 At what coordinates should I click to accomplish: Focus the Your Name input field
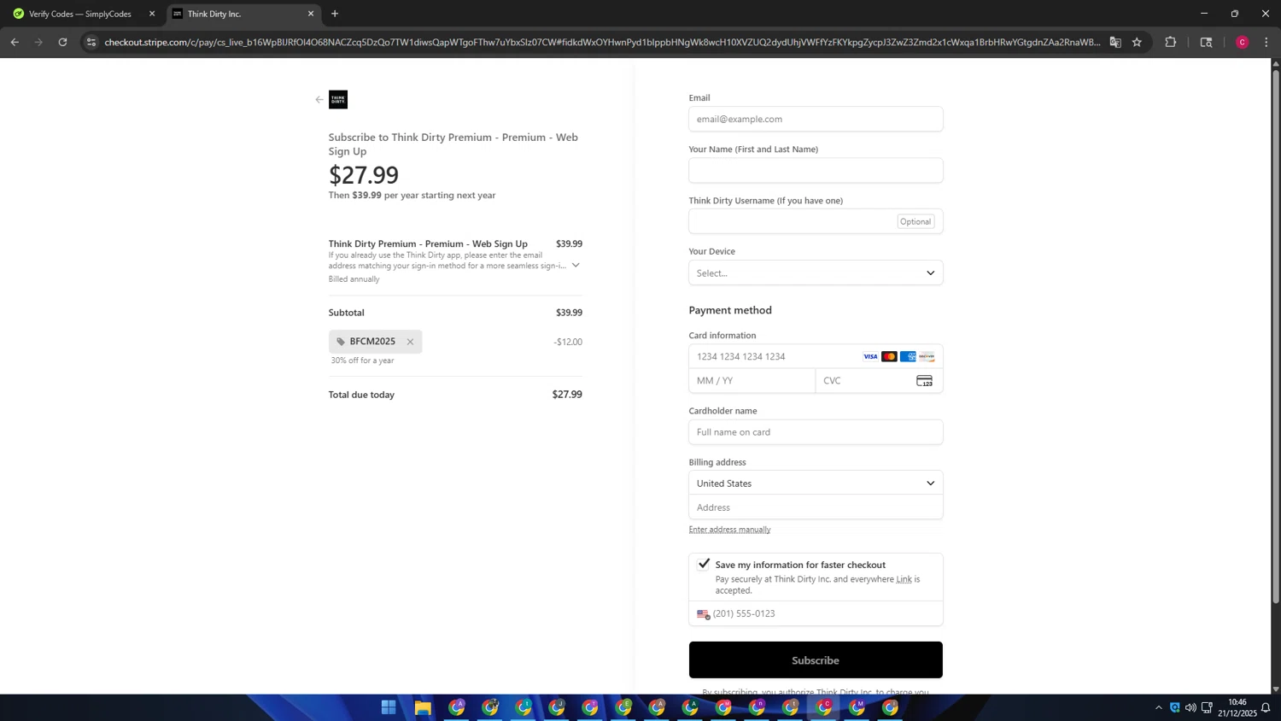pos(816,171)
